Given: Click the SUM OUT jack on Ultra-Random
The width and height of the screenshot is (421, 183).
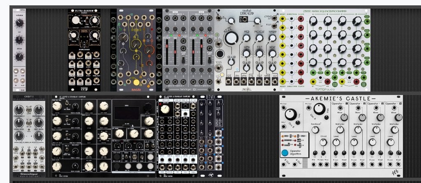Looking at the screenshot, I should pyautogui.click(x=80, y=55).
